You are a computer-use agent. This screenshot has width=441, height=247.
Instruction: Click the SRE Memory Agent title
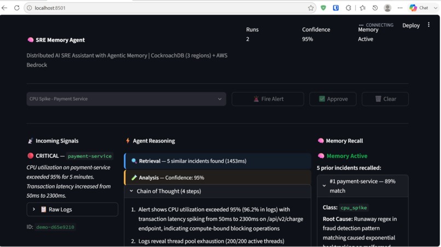60,40
